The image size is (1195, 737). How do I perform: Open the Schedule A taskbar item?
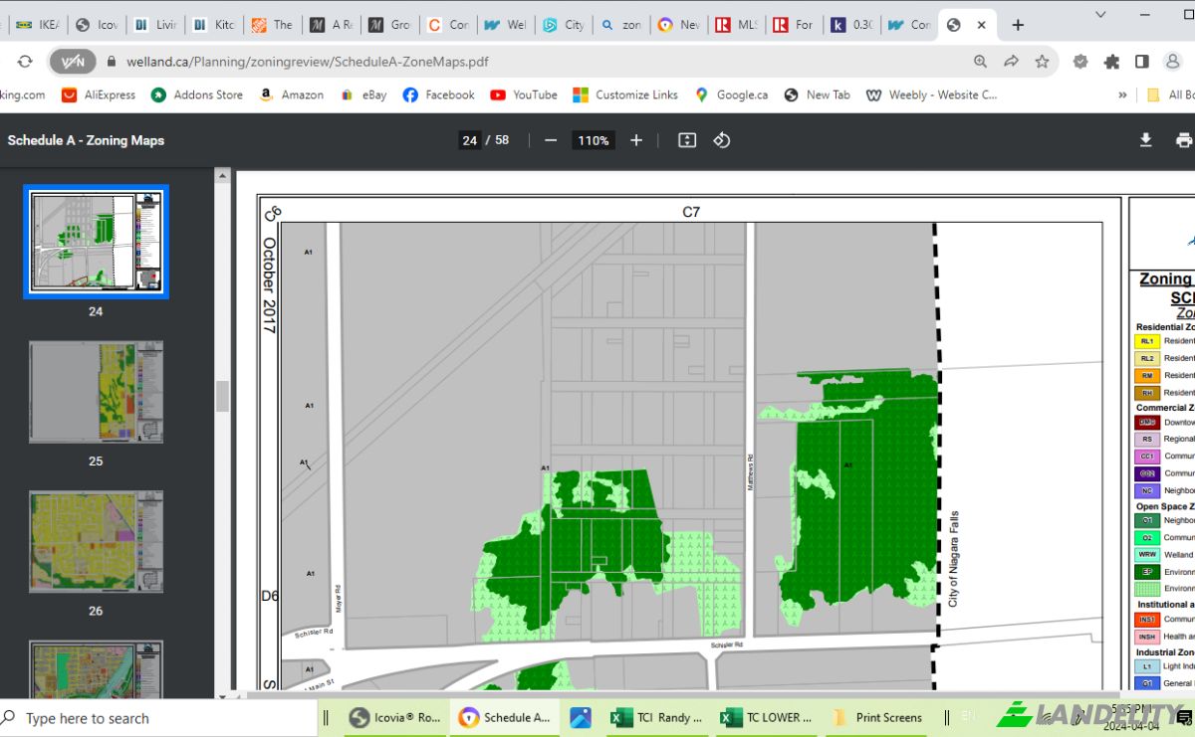(504, 717)
